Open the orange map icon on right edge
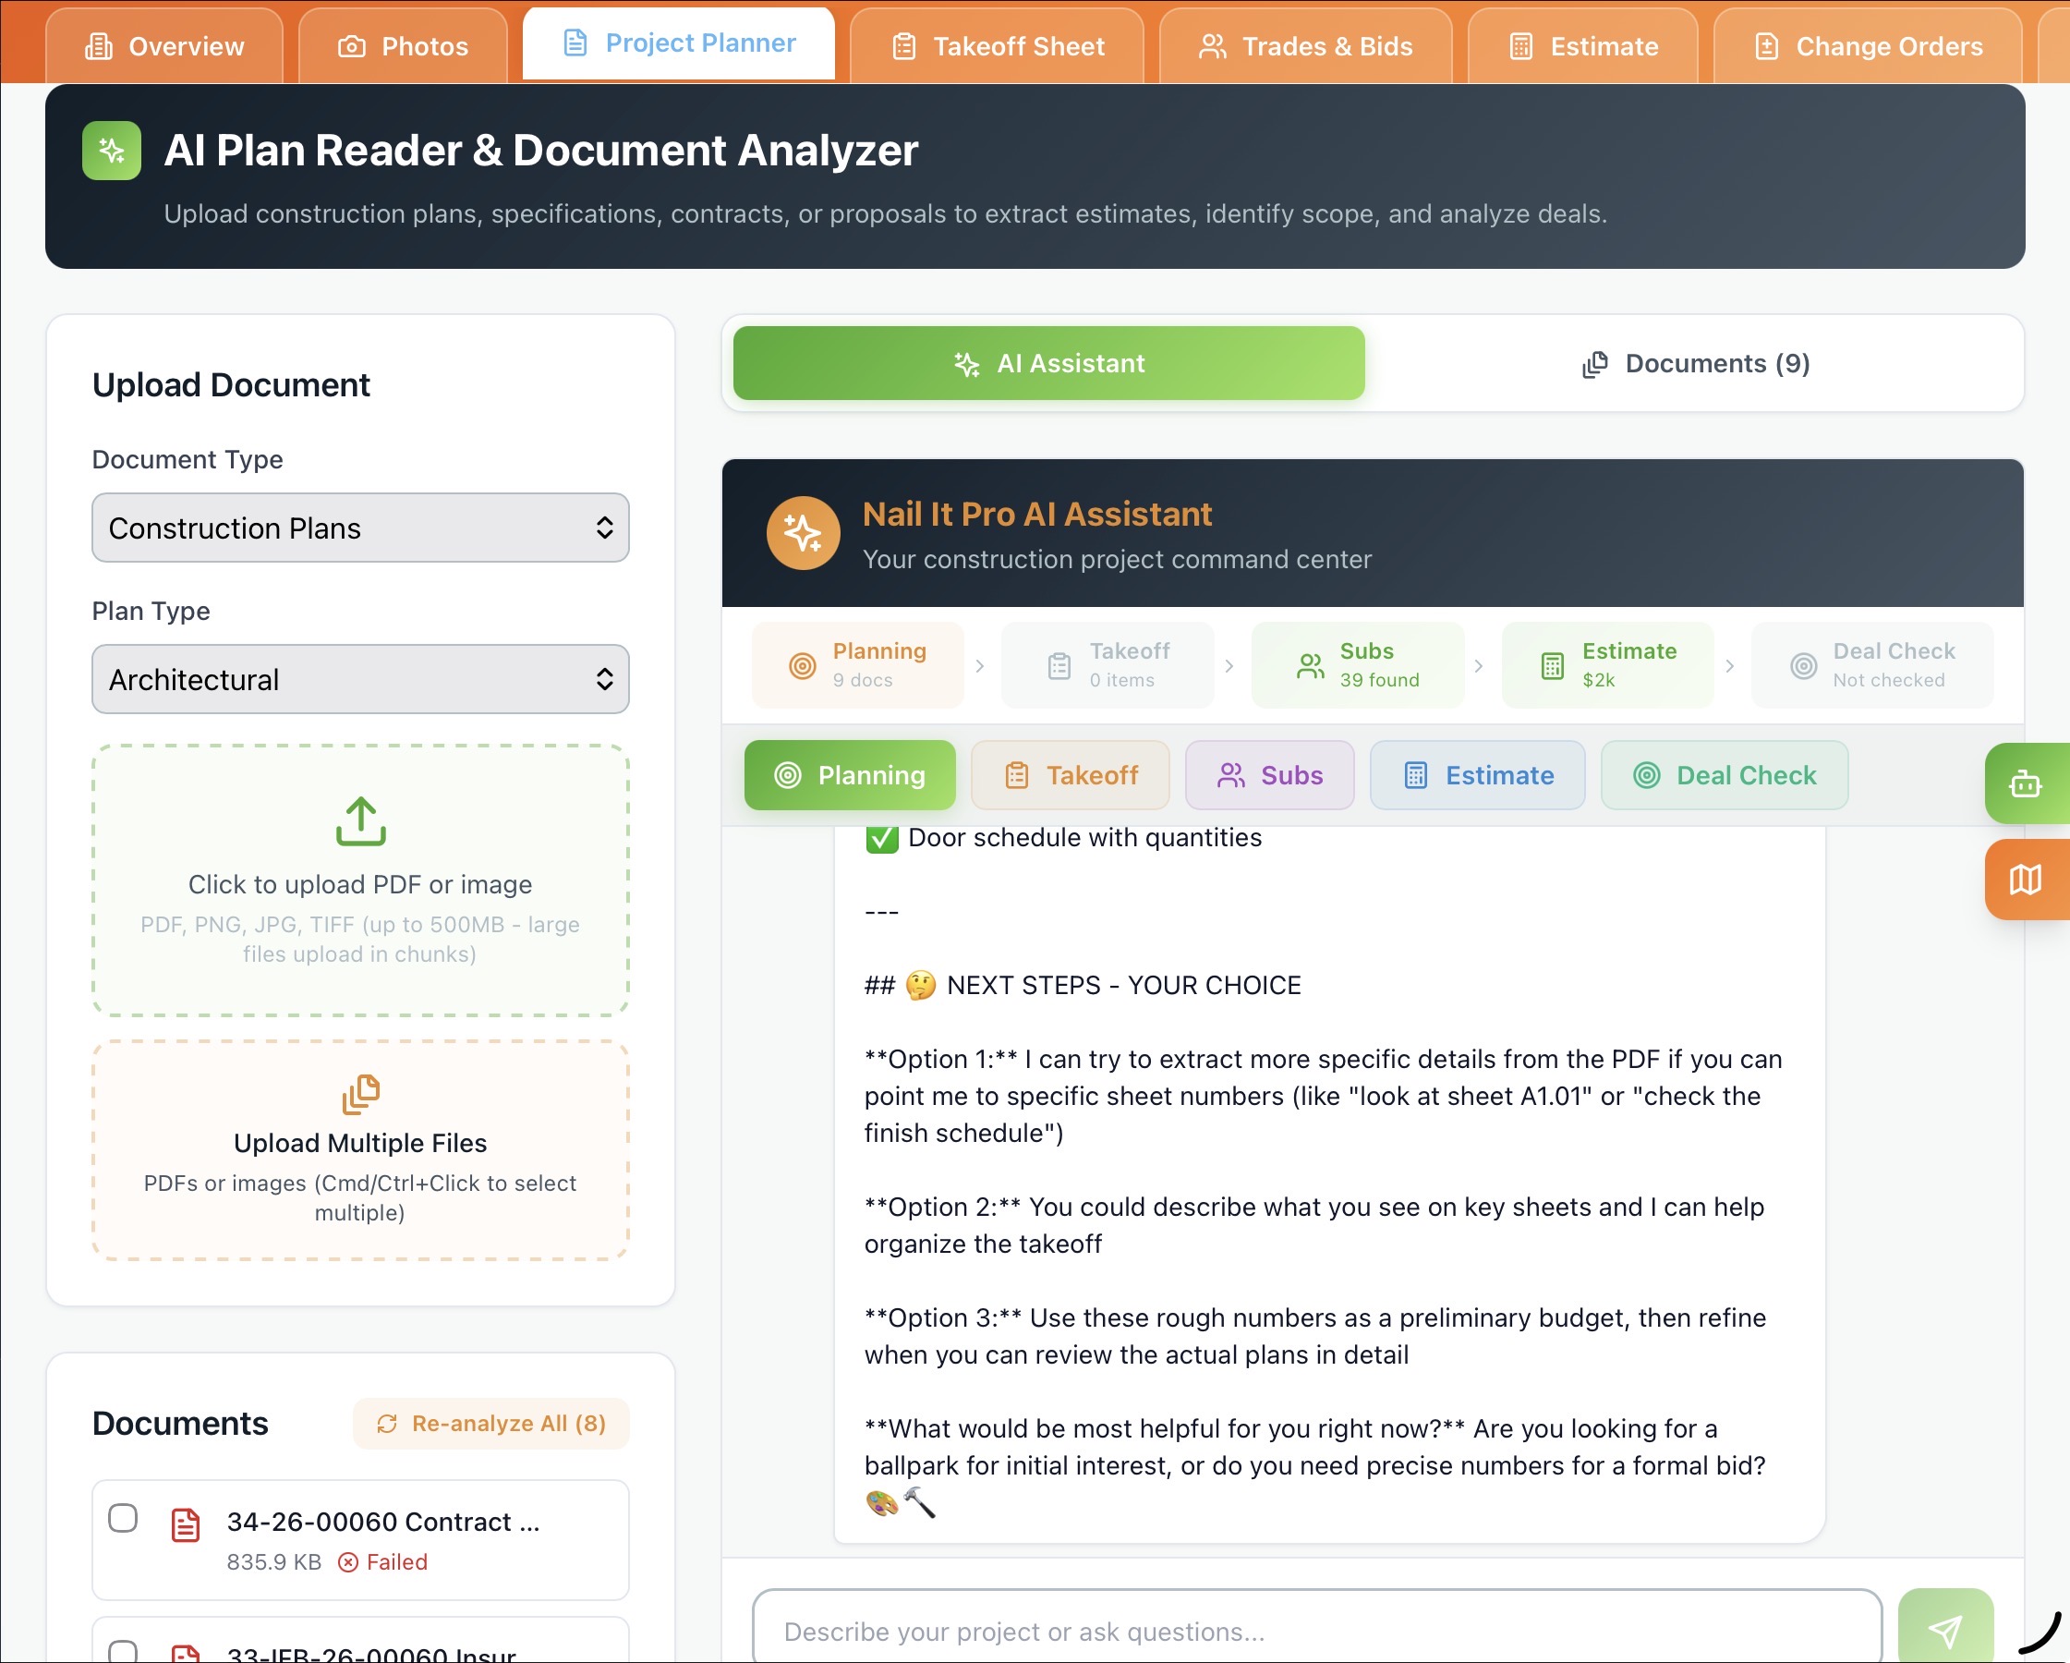The height and width of the screenshot is (1663, 2070). pyautogui.click(x=2028, y=880)
